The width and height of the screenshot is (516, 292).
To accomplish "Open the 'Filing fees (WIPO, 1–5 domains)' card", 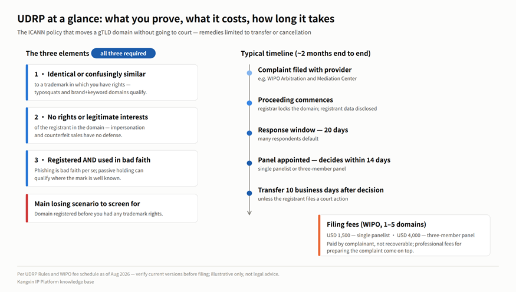I will (x=404, y=235).
